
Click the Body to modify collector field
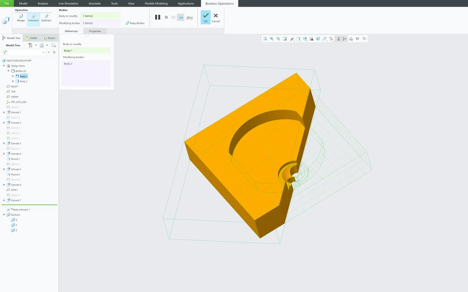pyautogui.click(x=101, y=16)
